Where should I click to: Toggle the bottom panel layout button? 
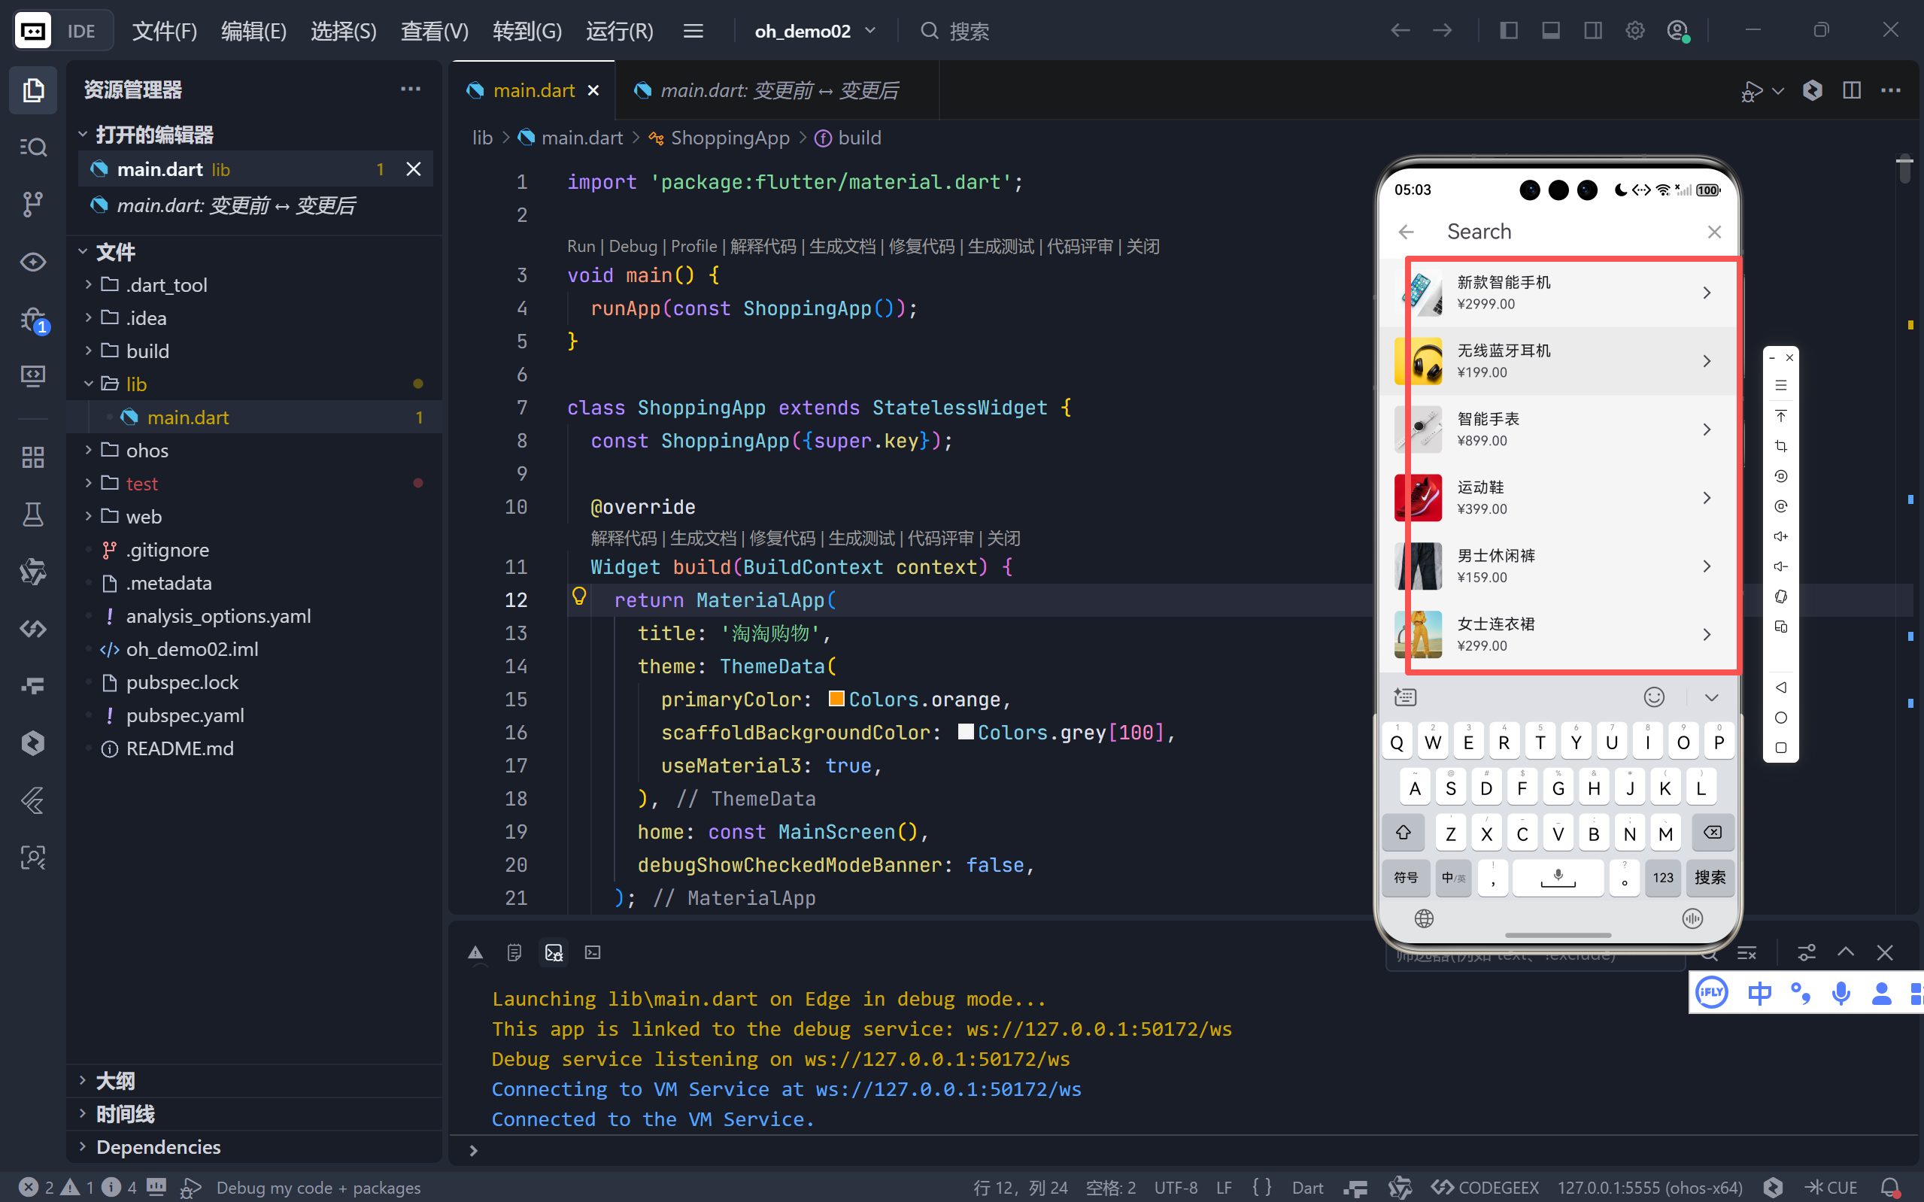point(1550,31)
